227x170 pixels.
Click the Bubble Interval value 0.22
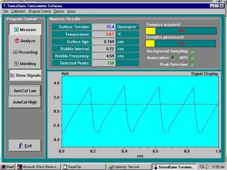(x=110, y=49)
